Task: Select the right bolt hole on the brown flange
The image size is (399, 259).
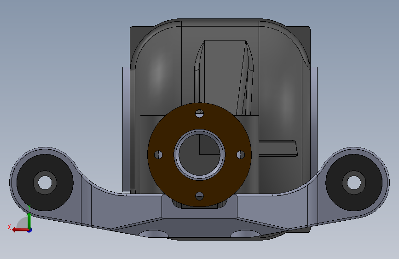Action: [241, 154]
